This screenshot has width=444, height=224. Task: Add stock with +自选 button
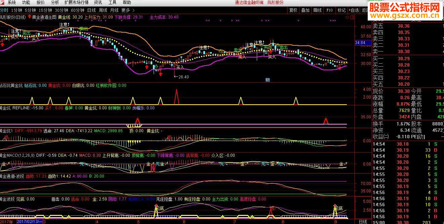click(354, 10)
